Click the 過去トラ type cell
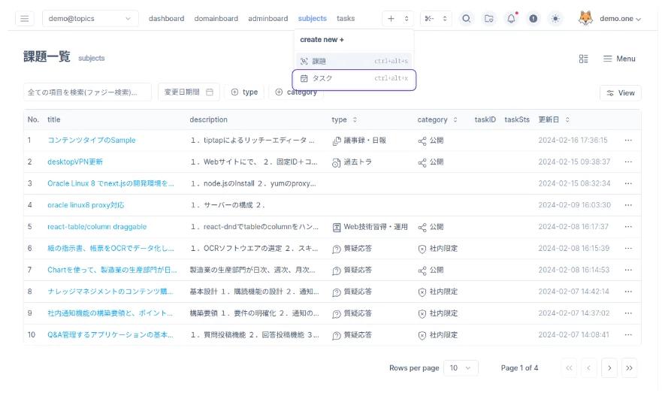This screenshot has height=396, width=665. coord(352,162)
